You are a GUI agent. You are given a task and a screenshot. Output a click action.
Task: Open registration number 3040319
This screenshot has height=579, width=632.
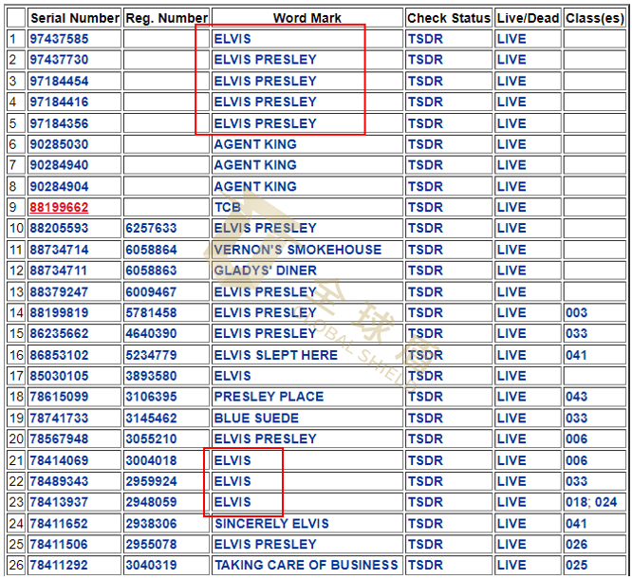tap(151, 565)
